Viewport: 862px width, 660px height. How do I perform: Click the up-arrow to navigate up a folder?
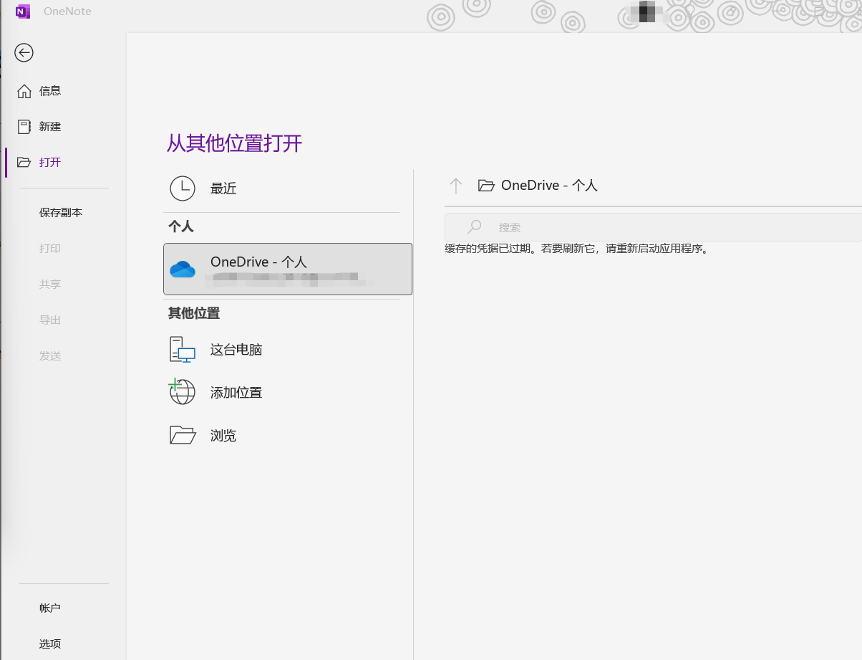point(456,185)
